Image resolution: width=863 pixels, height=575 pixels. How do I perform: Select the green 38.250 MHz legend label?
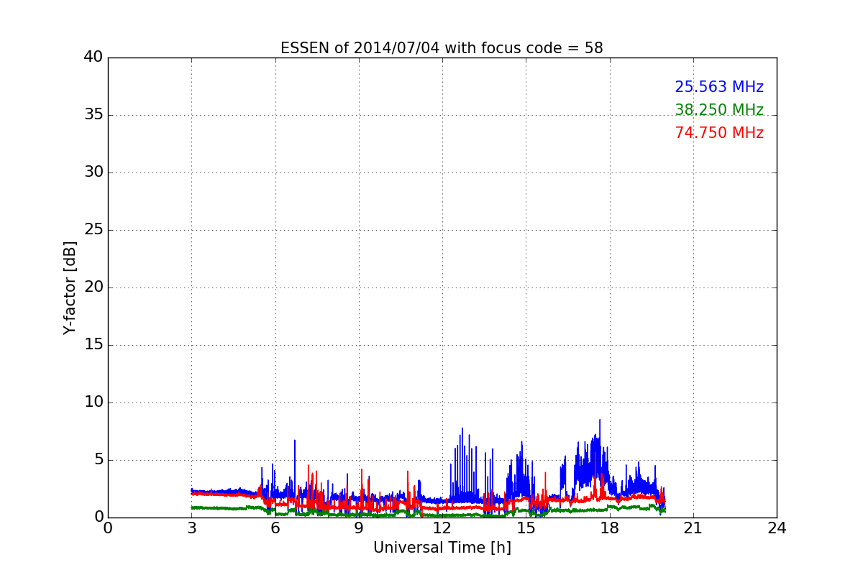[719, 110]
